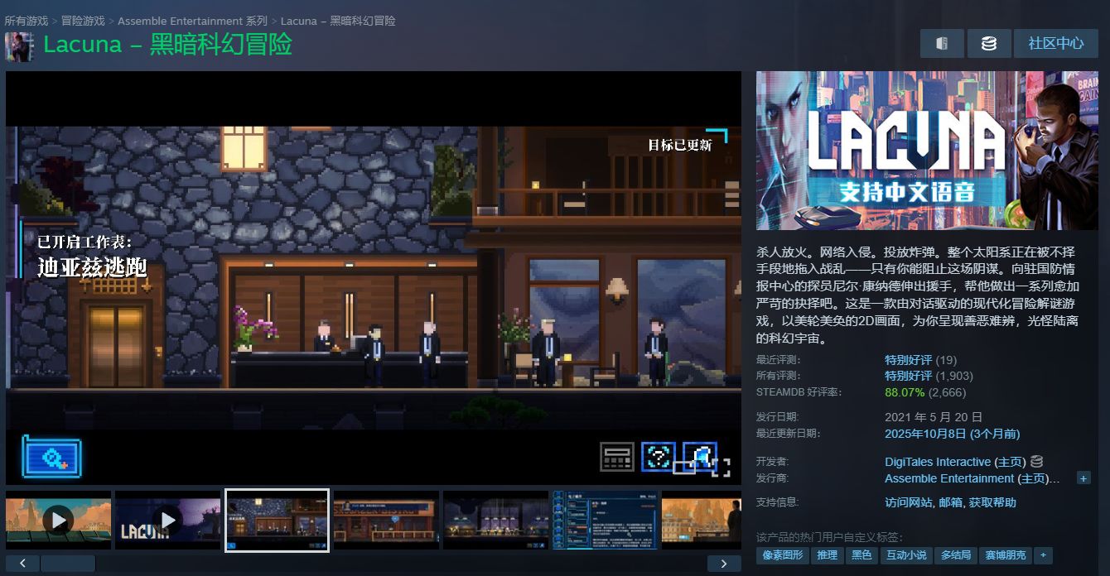Expand the publisher list with plus button
1110x576 pixels.
[x=1083, y=478]
